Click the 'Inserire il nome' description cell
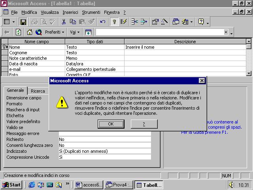253x190 pixels. coord(185,47)
